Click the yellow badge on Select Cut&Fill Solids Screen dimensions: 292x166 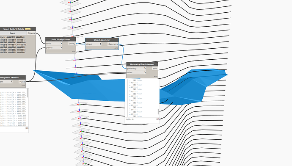click(28, 29)
